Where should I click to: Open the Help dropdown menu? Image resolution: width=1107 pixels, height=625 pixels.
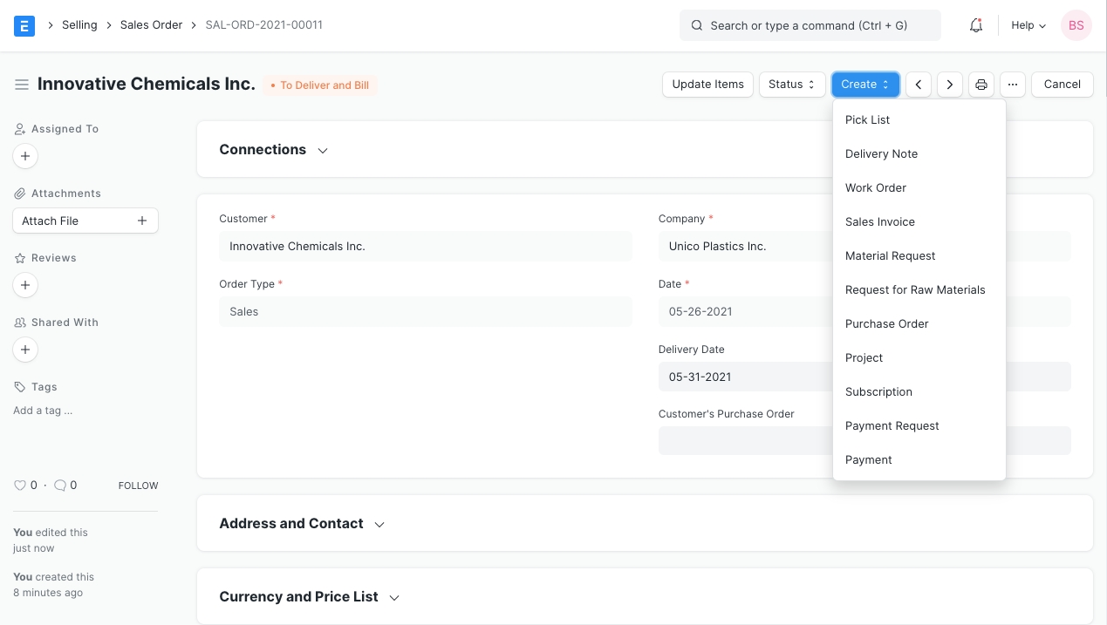1028,25
